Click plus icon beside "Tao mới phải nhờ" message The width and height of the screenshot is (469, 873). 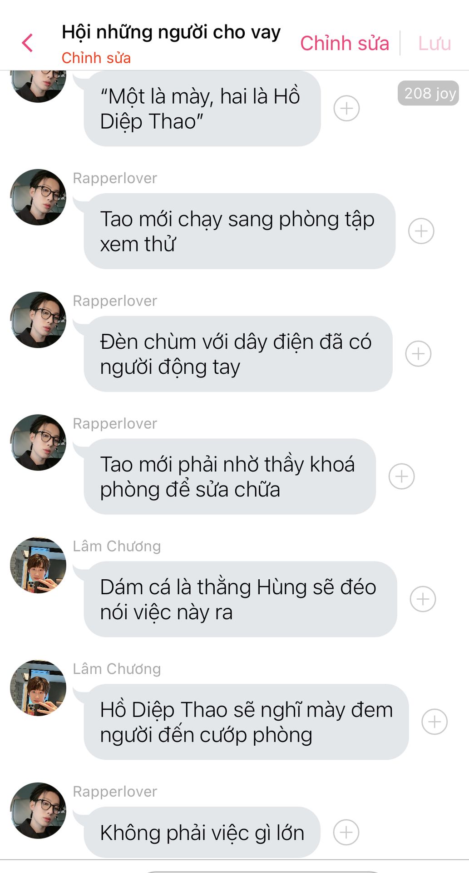click(x=401, y=477)
